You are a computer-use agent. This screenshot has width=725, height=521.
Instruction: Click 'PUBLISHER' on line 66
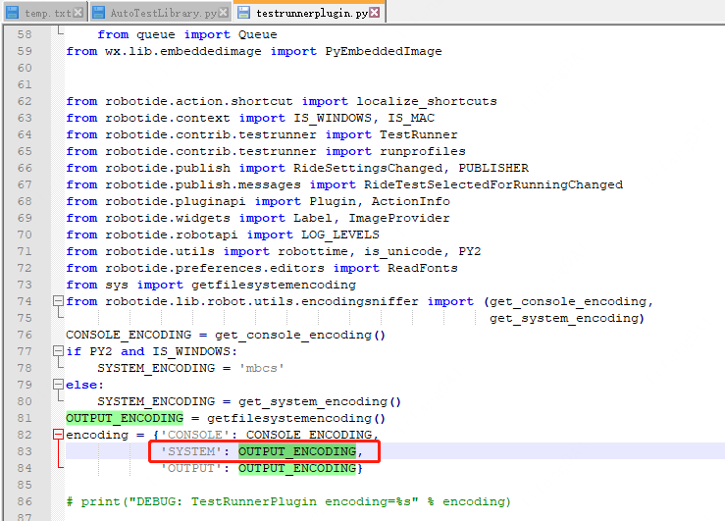tap(493, 168)
